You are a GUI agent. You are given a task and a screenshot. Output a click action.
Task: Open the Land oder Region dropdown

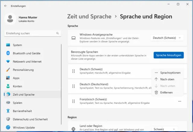[167, 129]
